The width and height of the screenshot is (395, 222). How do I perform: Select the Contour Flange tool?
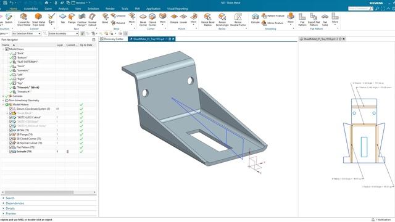pyautogui.click(x=81, y=20)
